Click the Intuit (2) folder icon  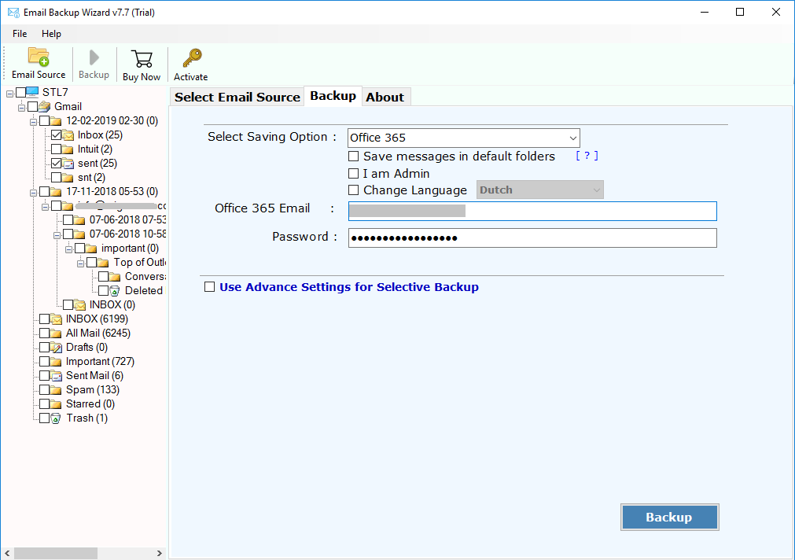(x=68, y=149)
